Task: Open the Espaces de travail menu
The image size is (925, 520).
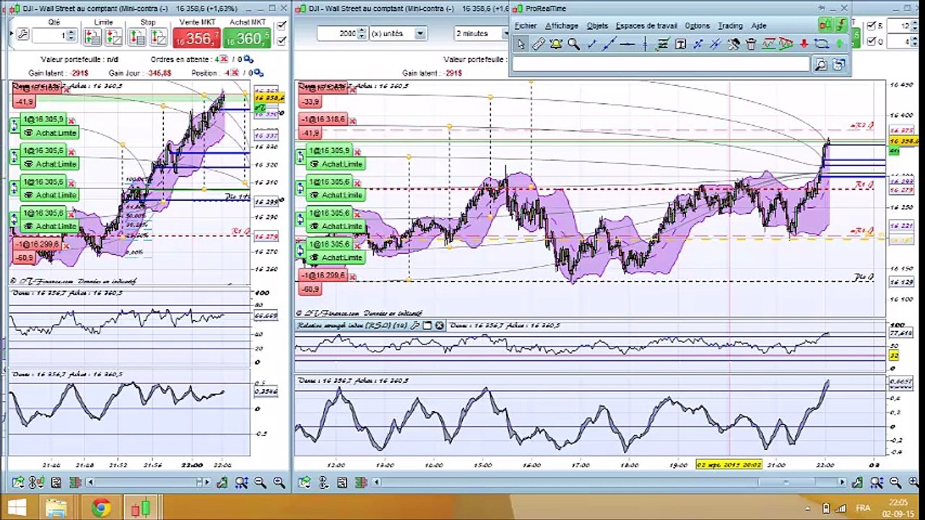Action: coord(647,25)
